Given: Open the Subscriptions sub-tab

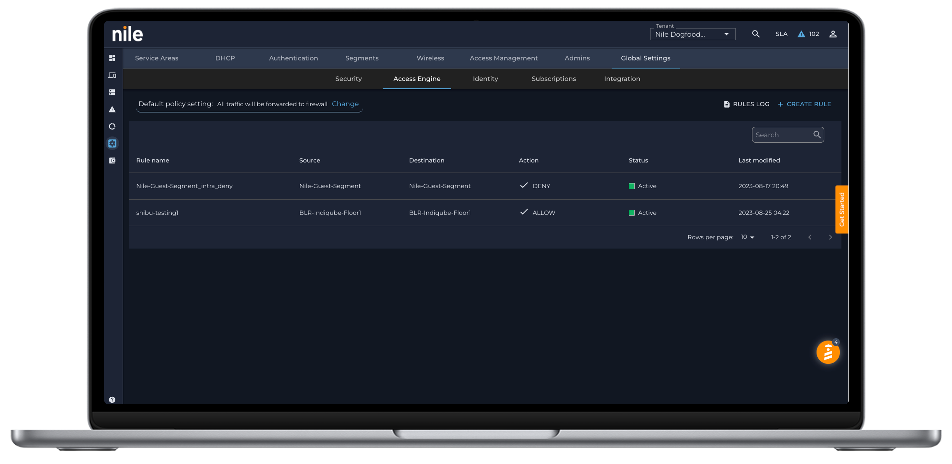Looking at the screenshot, I should tap(553, 79).
